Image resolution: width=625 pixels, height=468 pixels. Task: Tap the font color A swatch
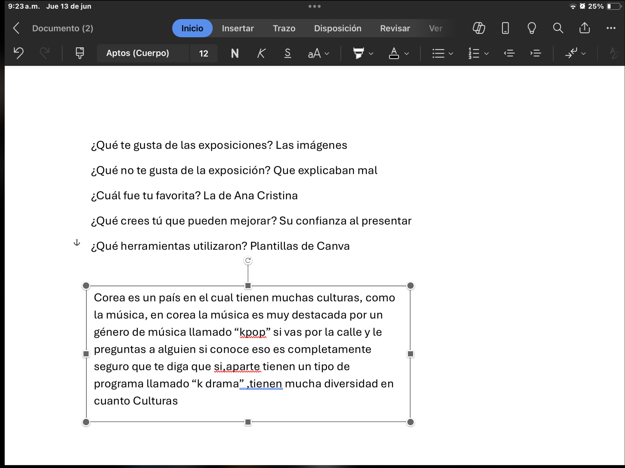pos(394,53)
